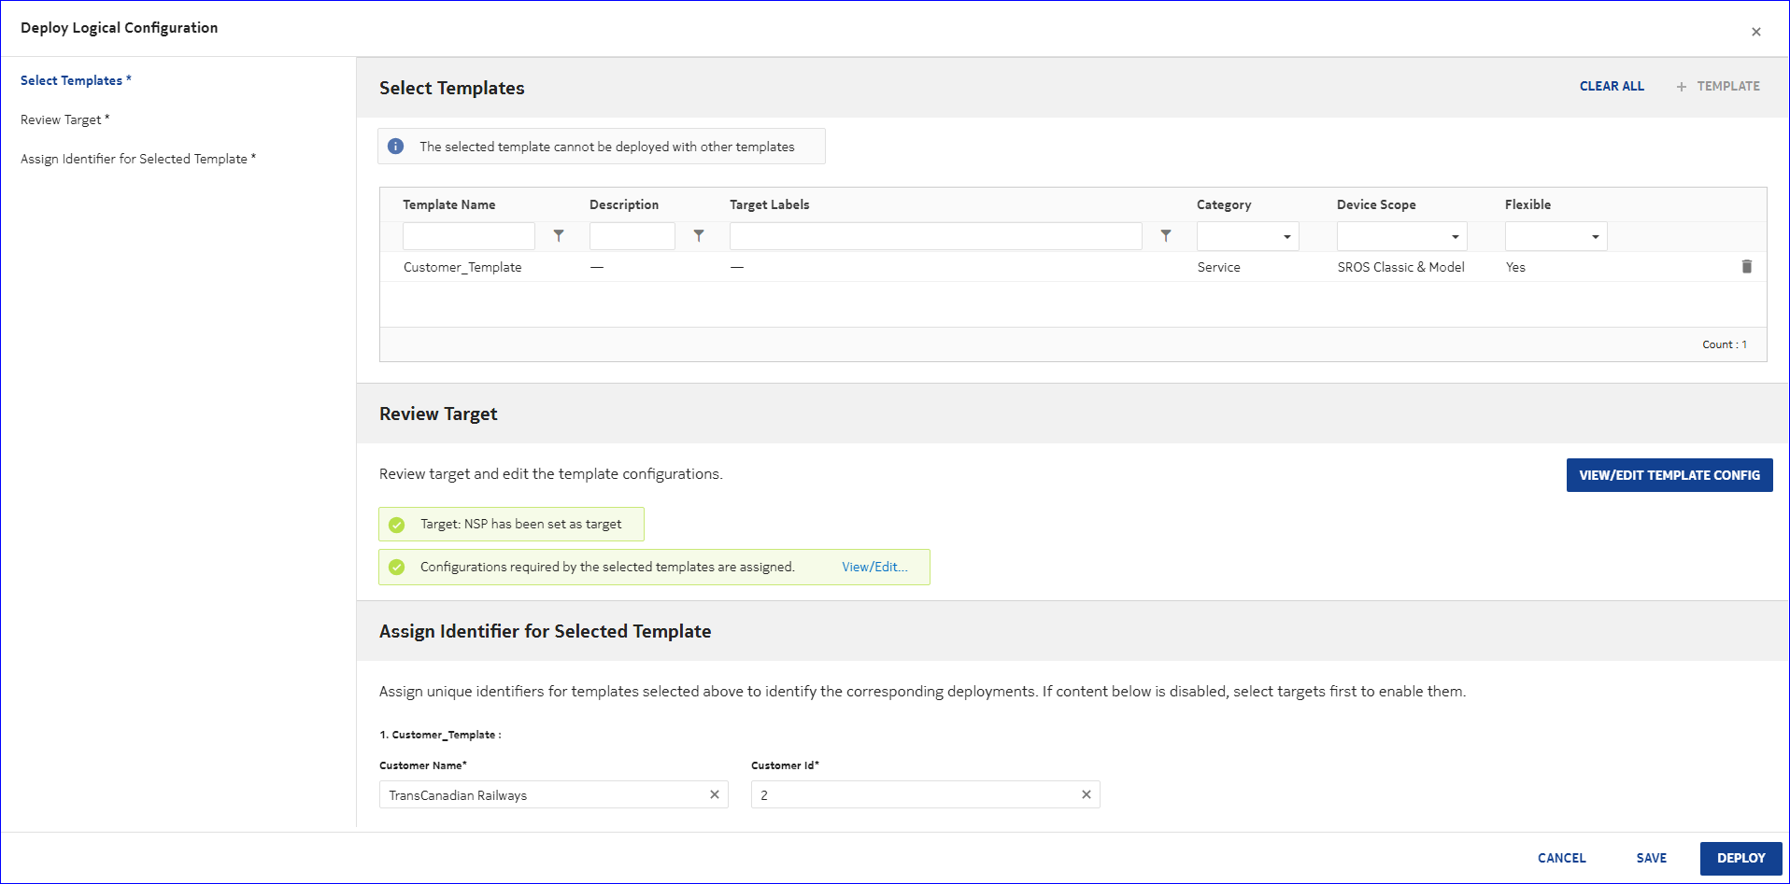The height and width of the screenshot is (884, 1790).
Task: Go to Select Templates step
Action: pos(71,80)
